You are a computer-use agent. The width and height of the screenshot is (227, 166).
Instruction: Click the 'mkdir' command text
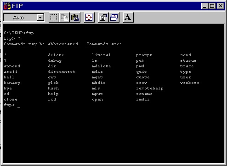(x=98, y=83)
